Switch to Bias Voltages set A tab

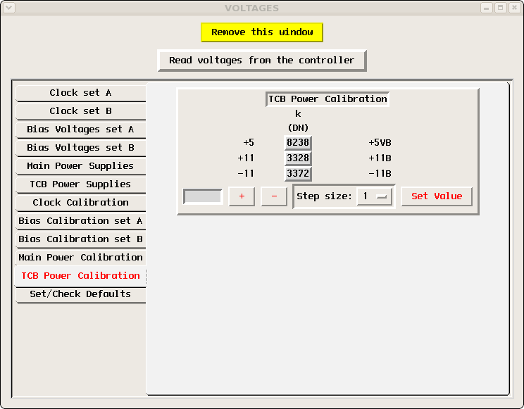click(x=80, y=130)
